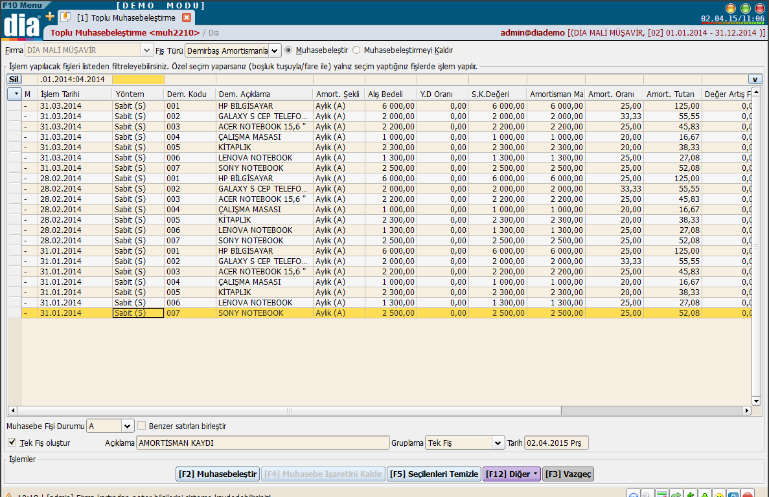Click the [F2] Muhasebeleştir button
Viewport: 769px width, 497px height.
click(218, 474)
